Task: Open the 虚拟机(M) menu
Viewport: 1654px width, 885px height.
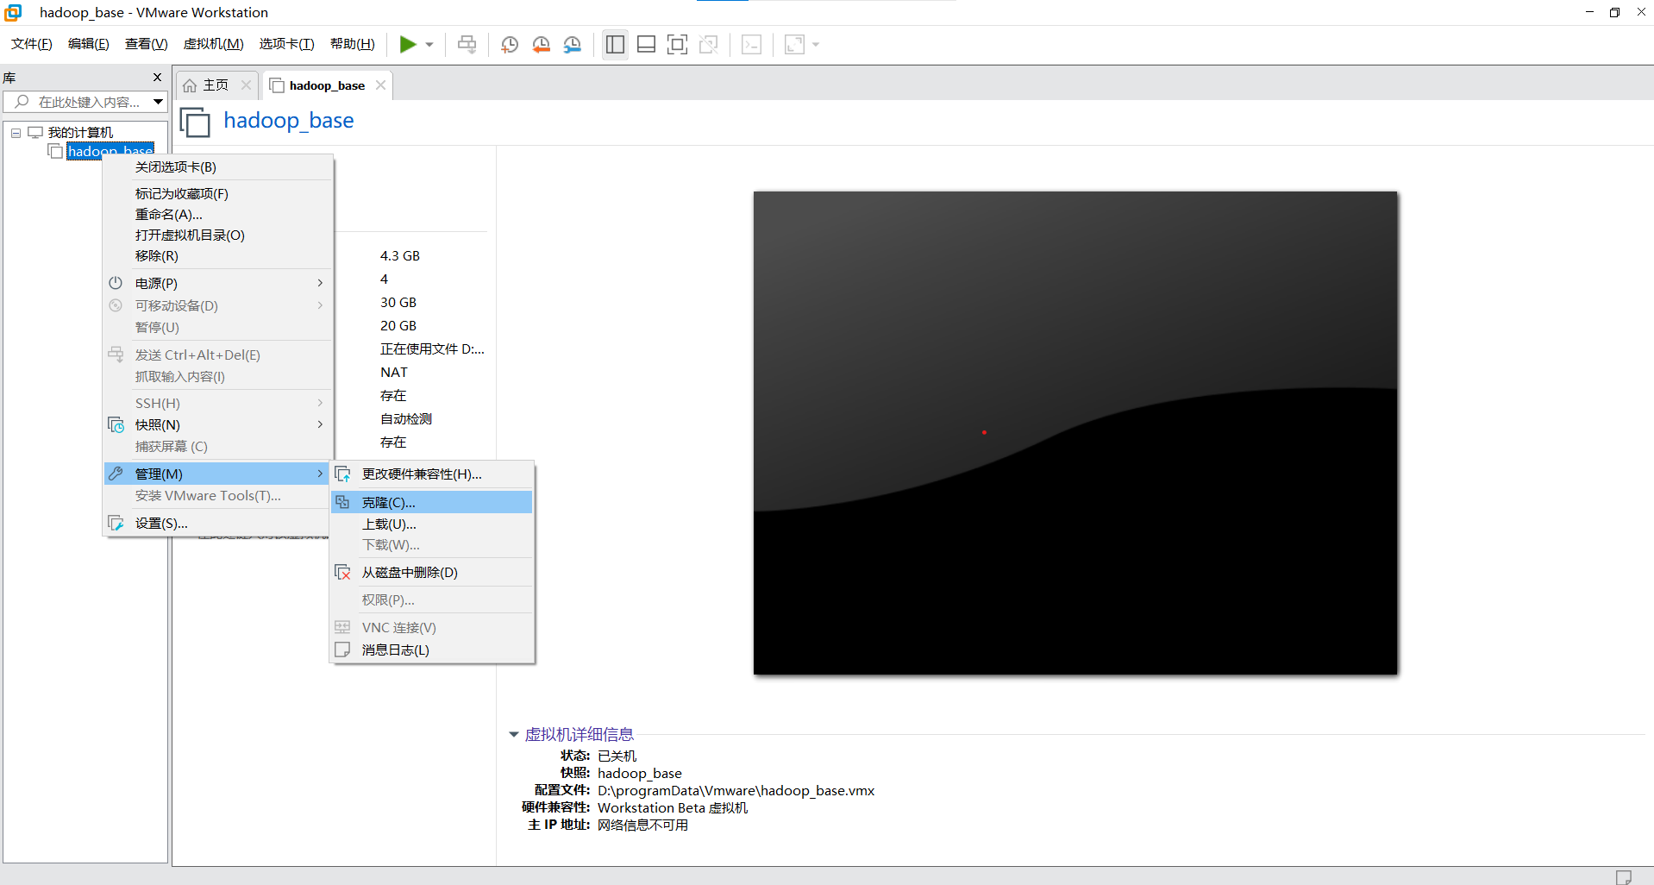Action: (214, 44)
